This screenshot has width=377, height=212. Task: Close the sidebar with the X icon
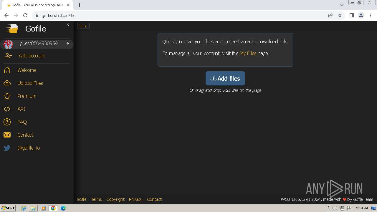(x=68, y=25)
